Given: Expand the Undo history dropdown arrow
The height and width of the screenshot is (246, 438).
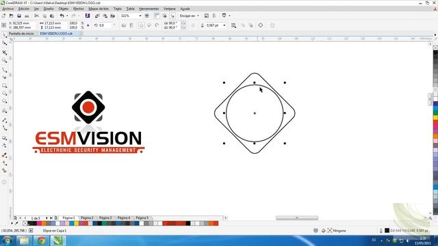Looking at the screenshot, I should click(67, 16).
